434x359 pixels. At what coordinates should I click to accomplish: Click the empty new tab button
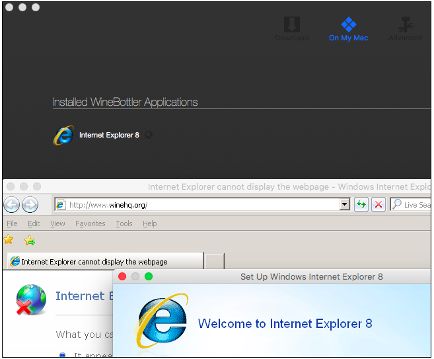click(214, 261)
